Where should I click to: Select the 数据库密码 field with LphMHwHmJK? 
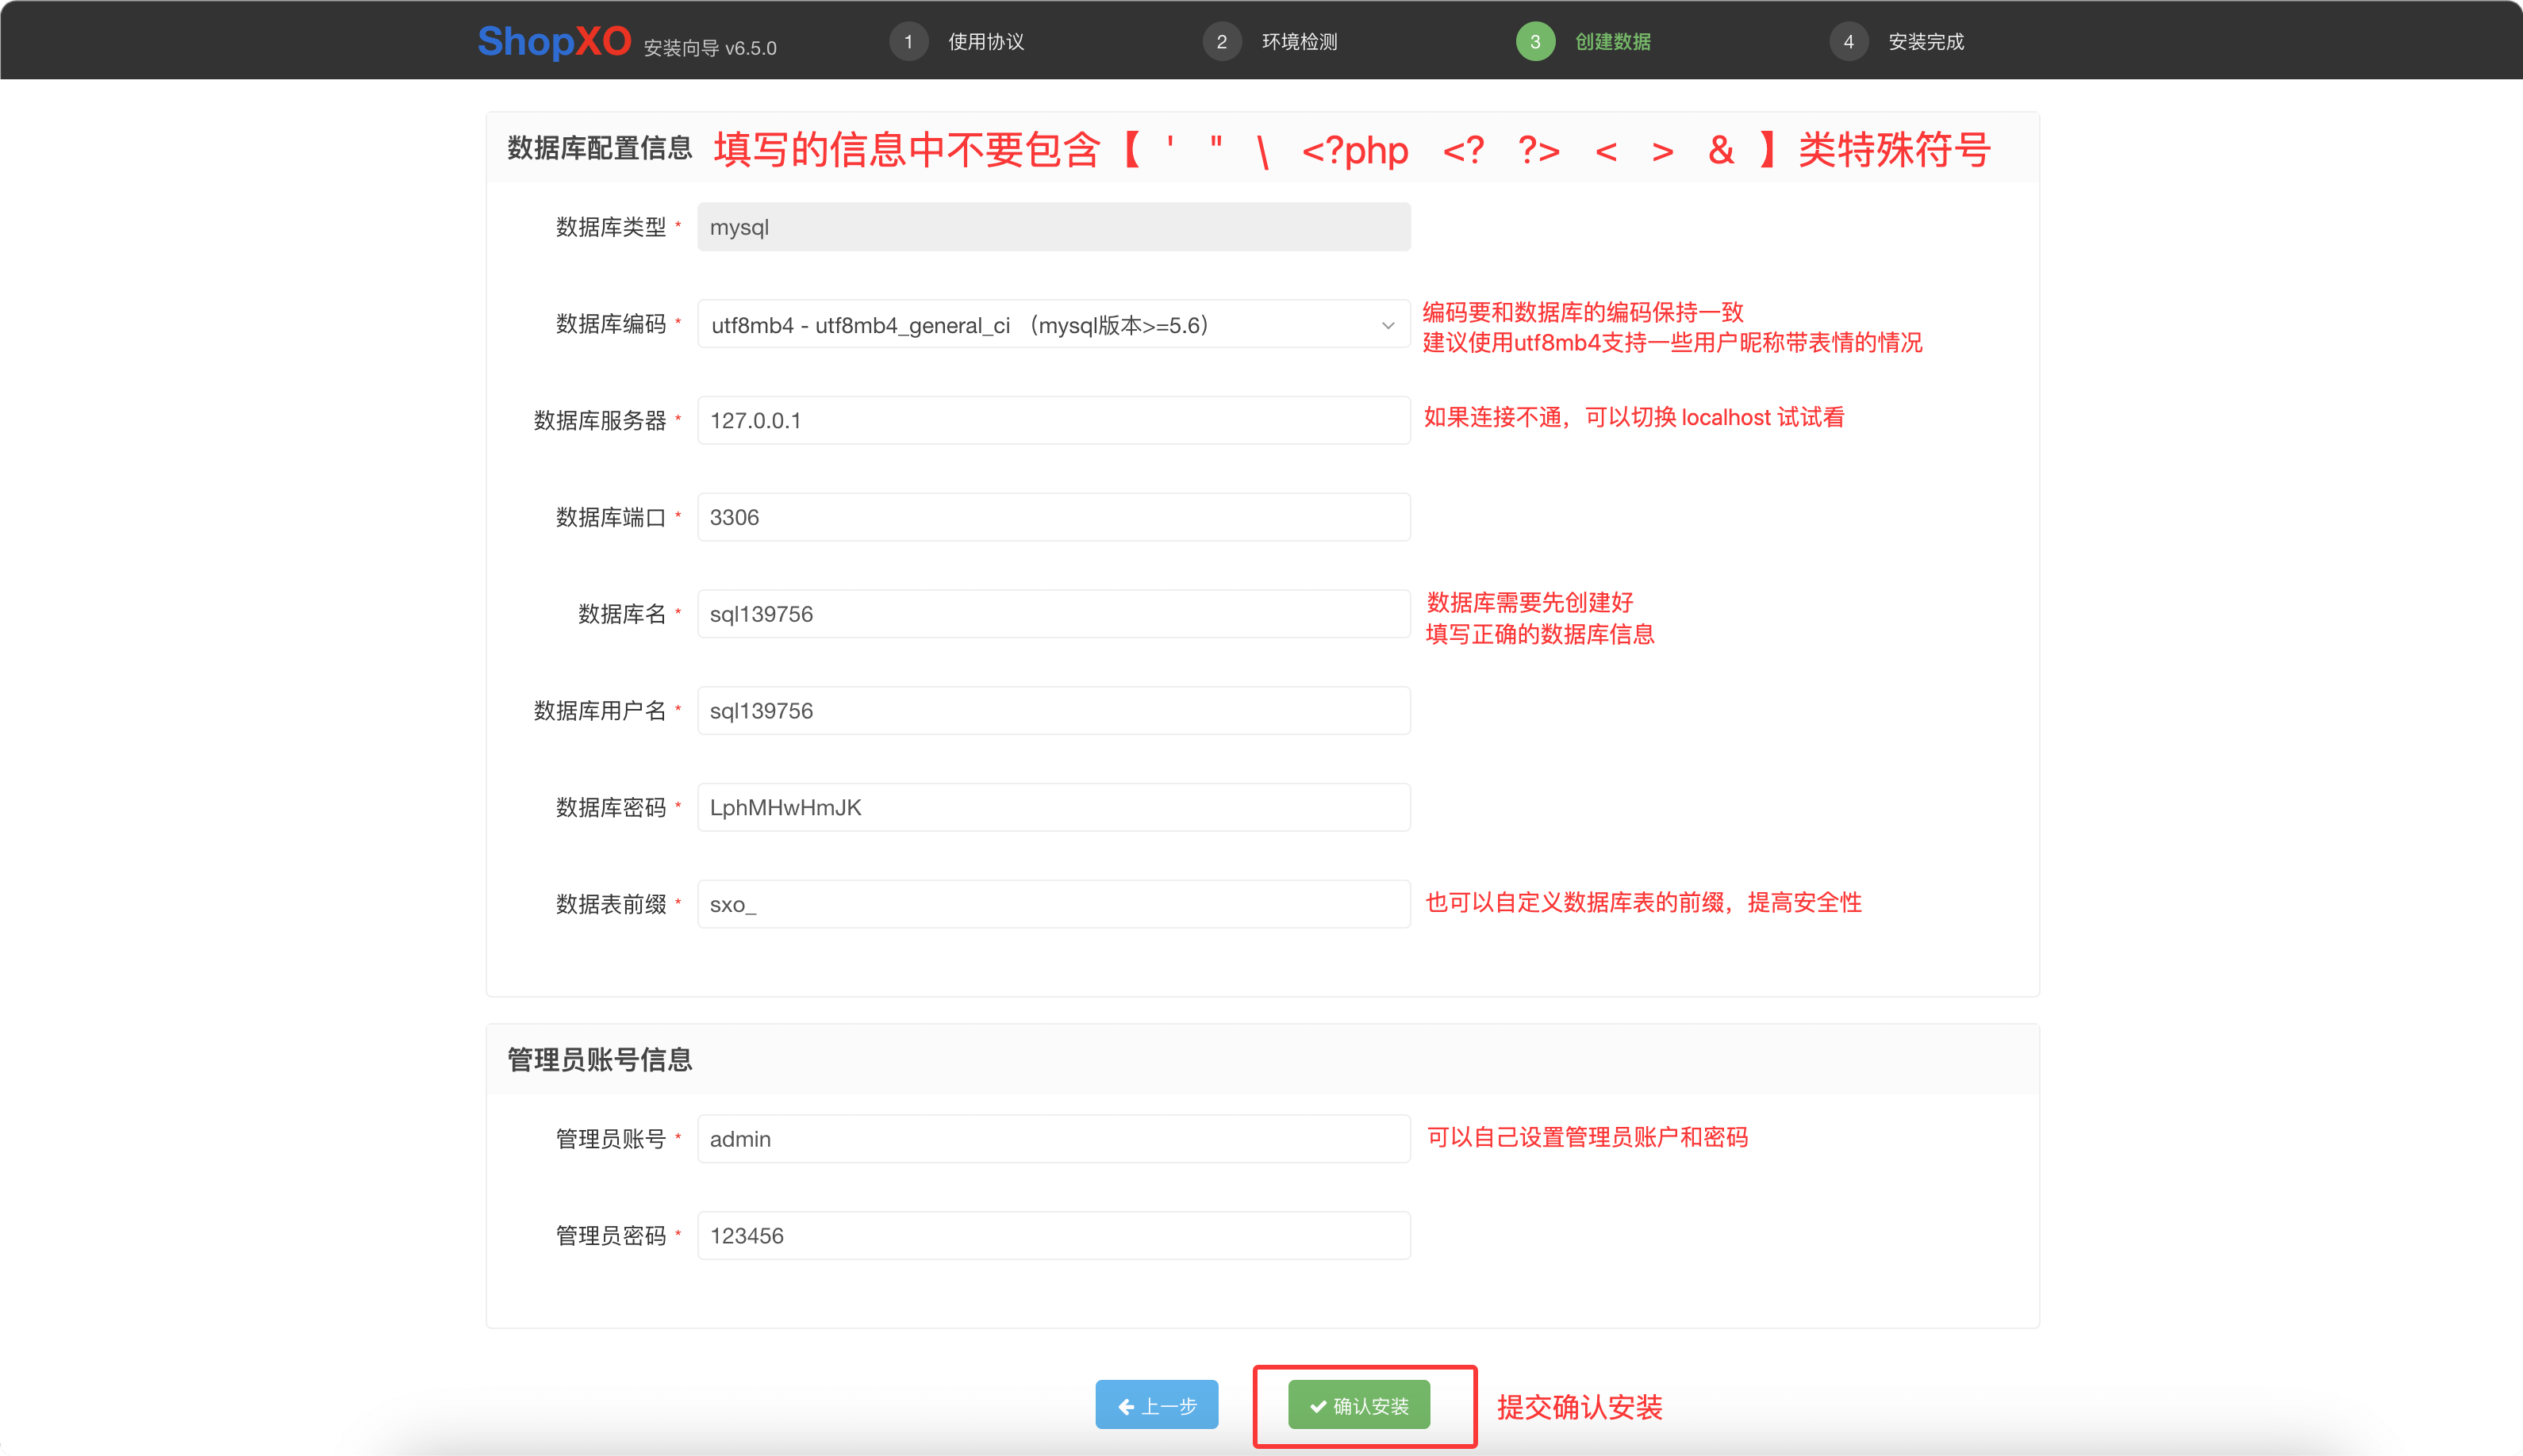[1054, 807]
